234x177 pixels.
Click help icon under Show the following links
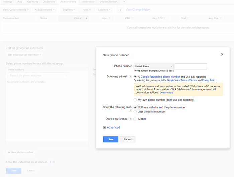130,111
